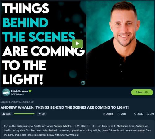Click the 374 comments count
Viewport: 155px width, 139px height.
pyautogui.click(x=152, y=114)
